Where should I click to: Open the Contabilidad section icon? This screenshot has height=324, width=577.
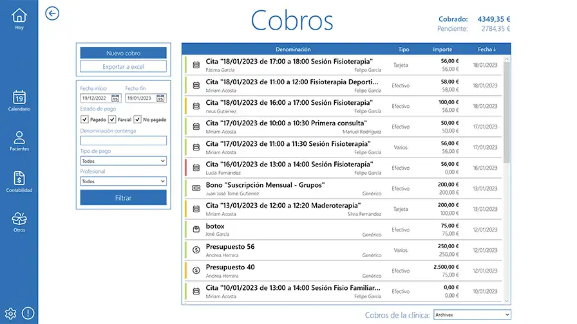(19, 179)
